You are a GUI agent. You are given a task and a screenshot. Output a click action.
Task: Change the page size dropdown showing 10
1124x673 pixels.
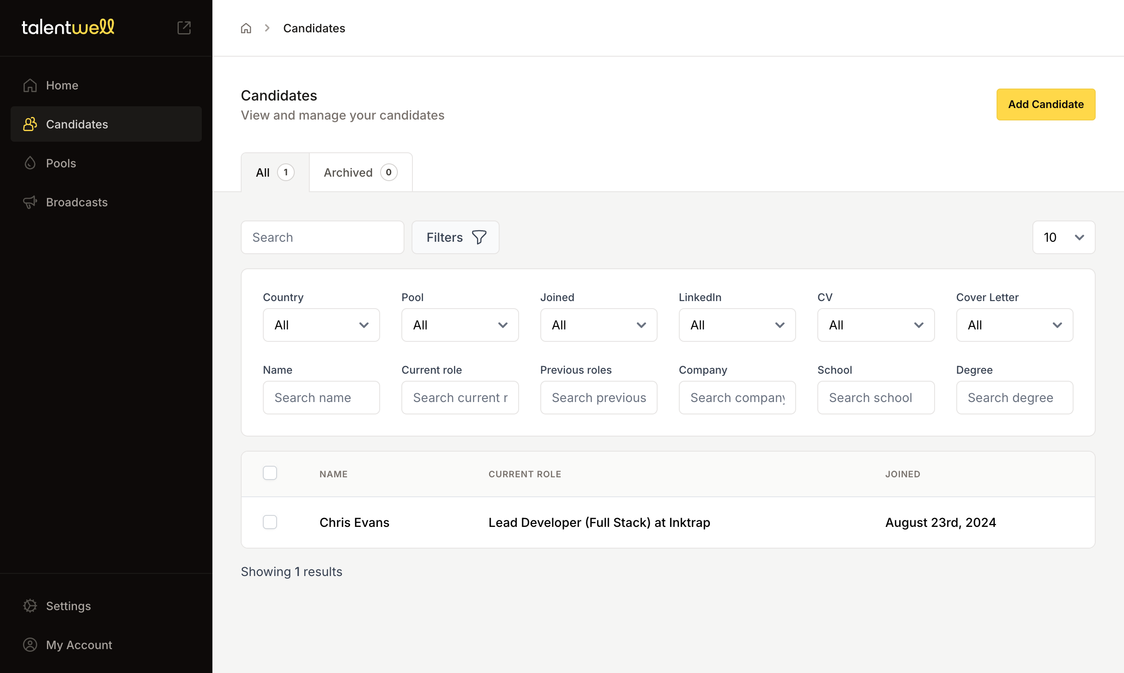[1063, 237]
